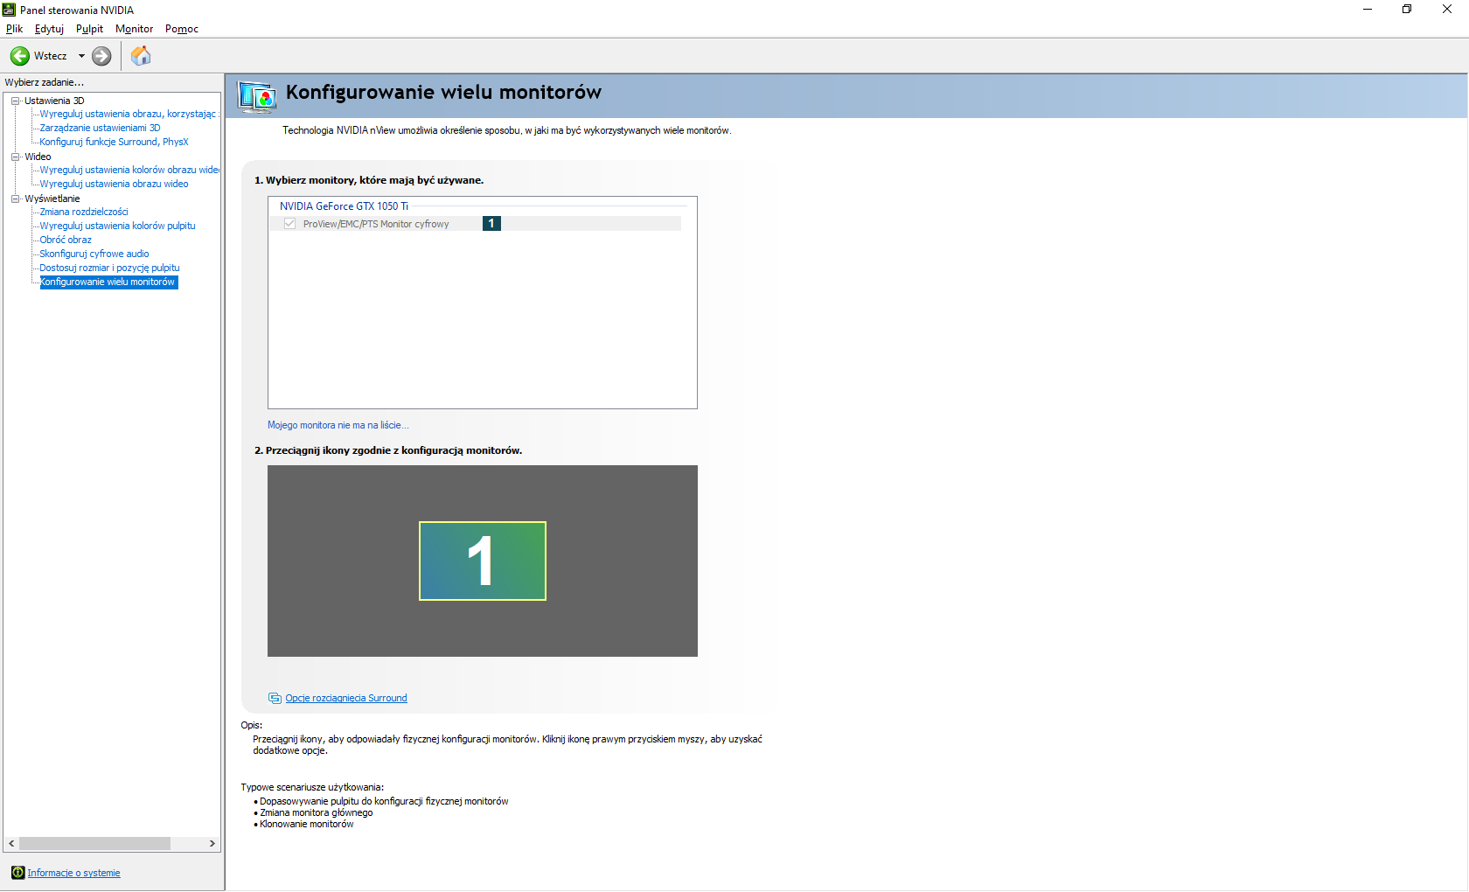This screenshot has height=892, width=1469.
Task: Select Wyreguluj ustawienia obrazu, korzystając task
Action: point(129,114)
